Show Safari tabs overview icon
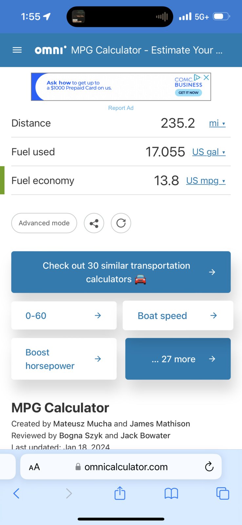The width and height of the screenshot is (242, 525). pyautogui.click(x=223, y=493)
